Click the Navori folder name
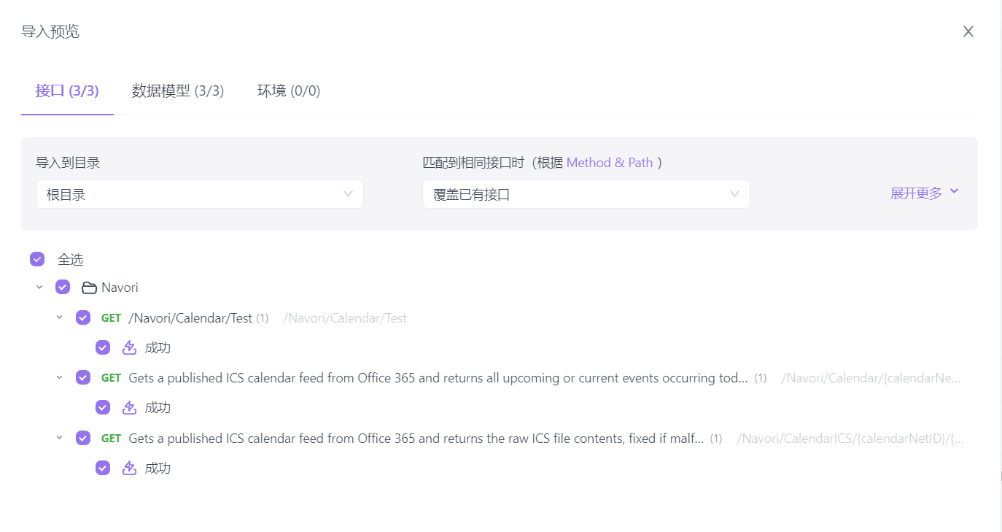This screenshot has height=532, width=1002. [120, 288]
